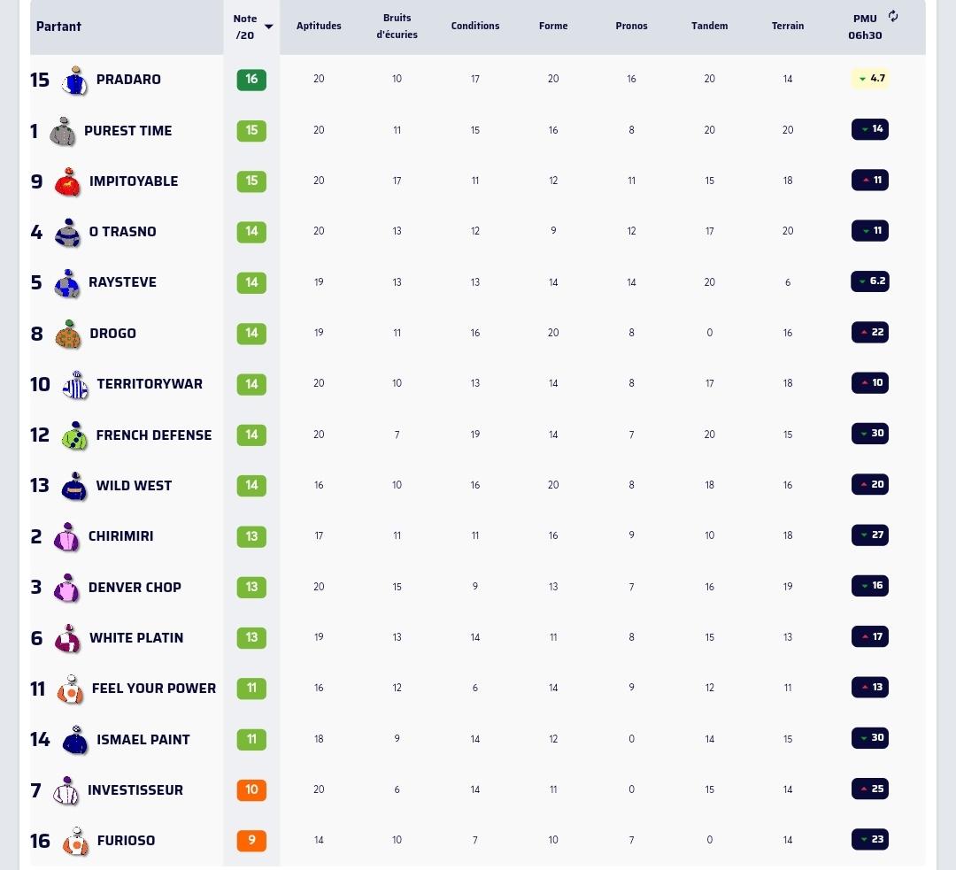Screen dimensions: 956x870
Task: Click Territorywar's blue striped silk icon
Action: click(x=75, y=385)
